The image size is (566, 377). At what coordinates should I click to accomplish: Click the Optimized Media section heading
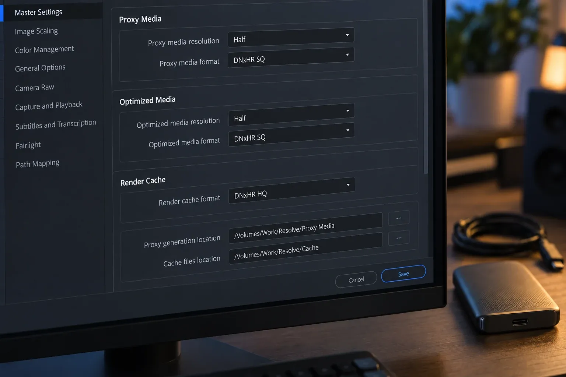[147, 101]
